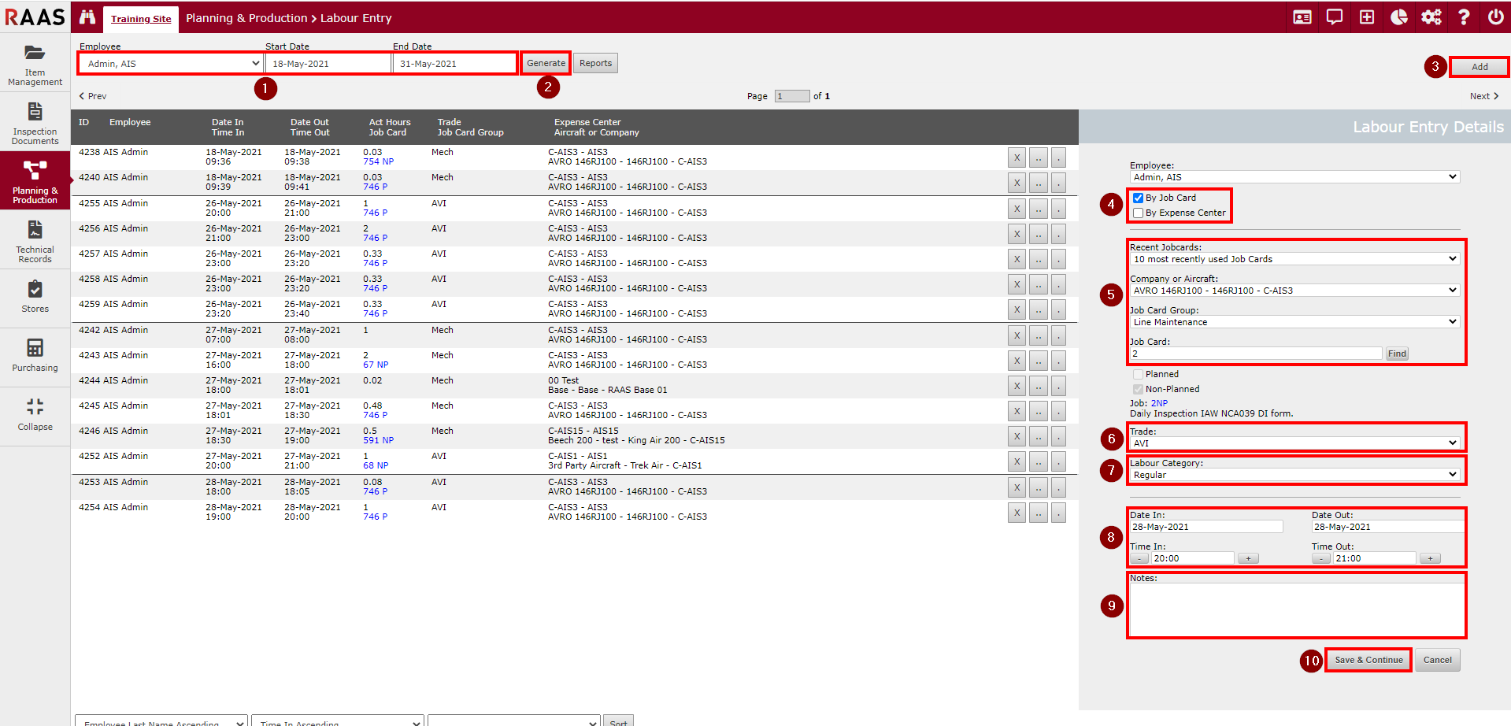Click the binoculars search icon
The image size is (1511, 726).
click(x=87, y=17)
